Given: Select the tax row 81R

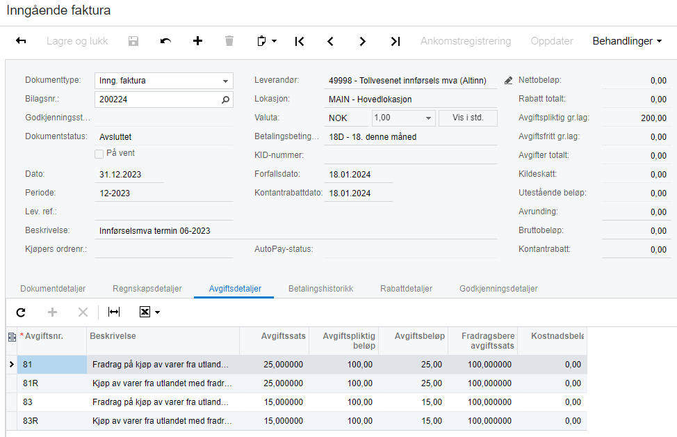Looking at the screenshot, I should coord(297,383).
